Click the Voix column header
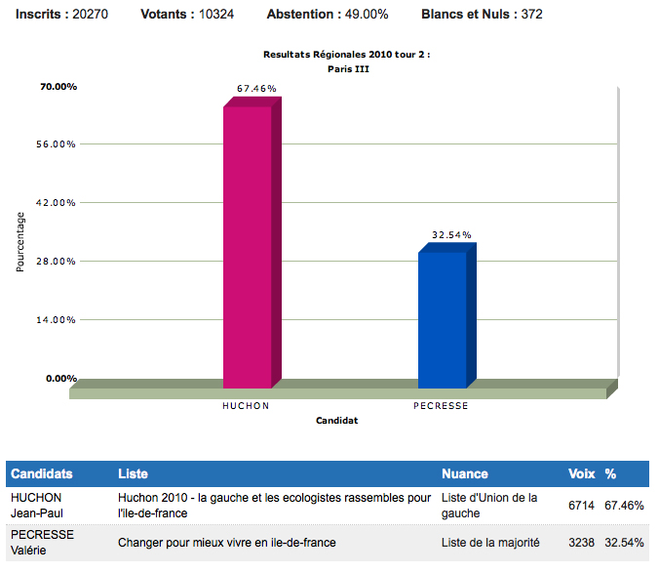The height and width of the screenshot is (573, 659). [x=582, y=473]
